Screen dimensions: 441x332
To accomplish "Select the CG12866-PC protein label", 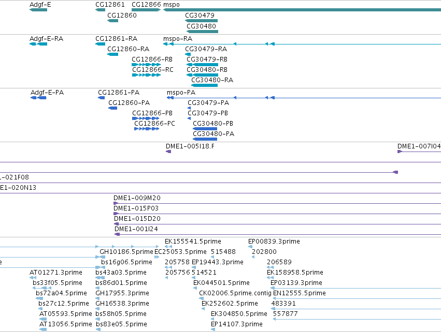I will (x=155, y=124).
